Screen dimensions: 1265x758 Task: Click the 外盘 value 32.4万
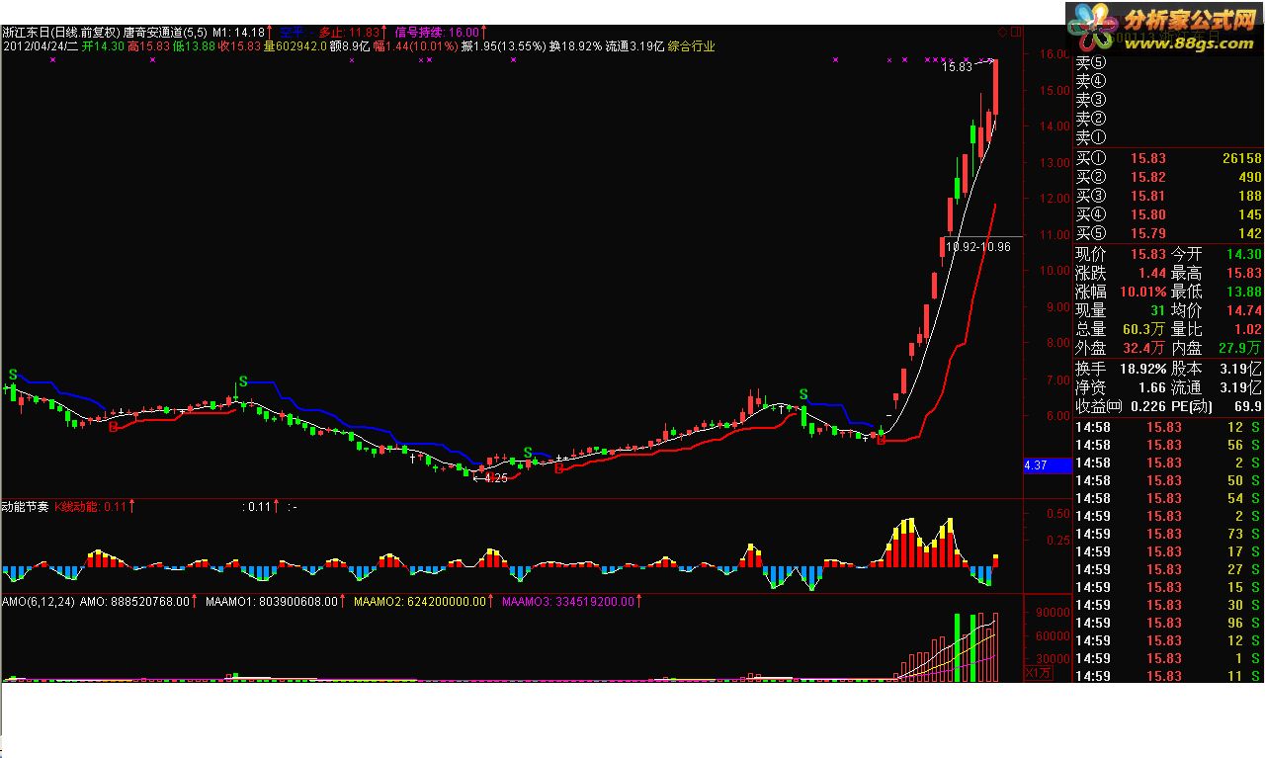[x=1143, y=348]
